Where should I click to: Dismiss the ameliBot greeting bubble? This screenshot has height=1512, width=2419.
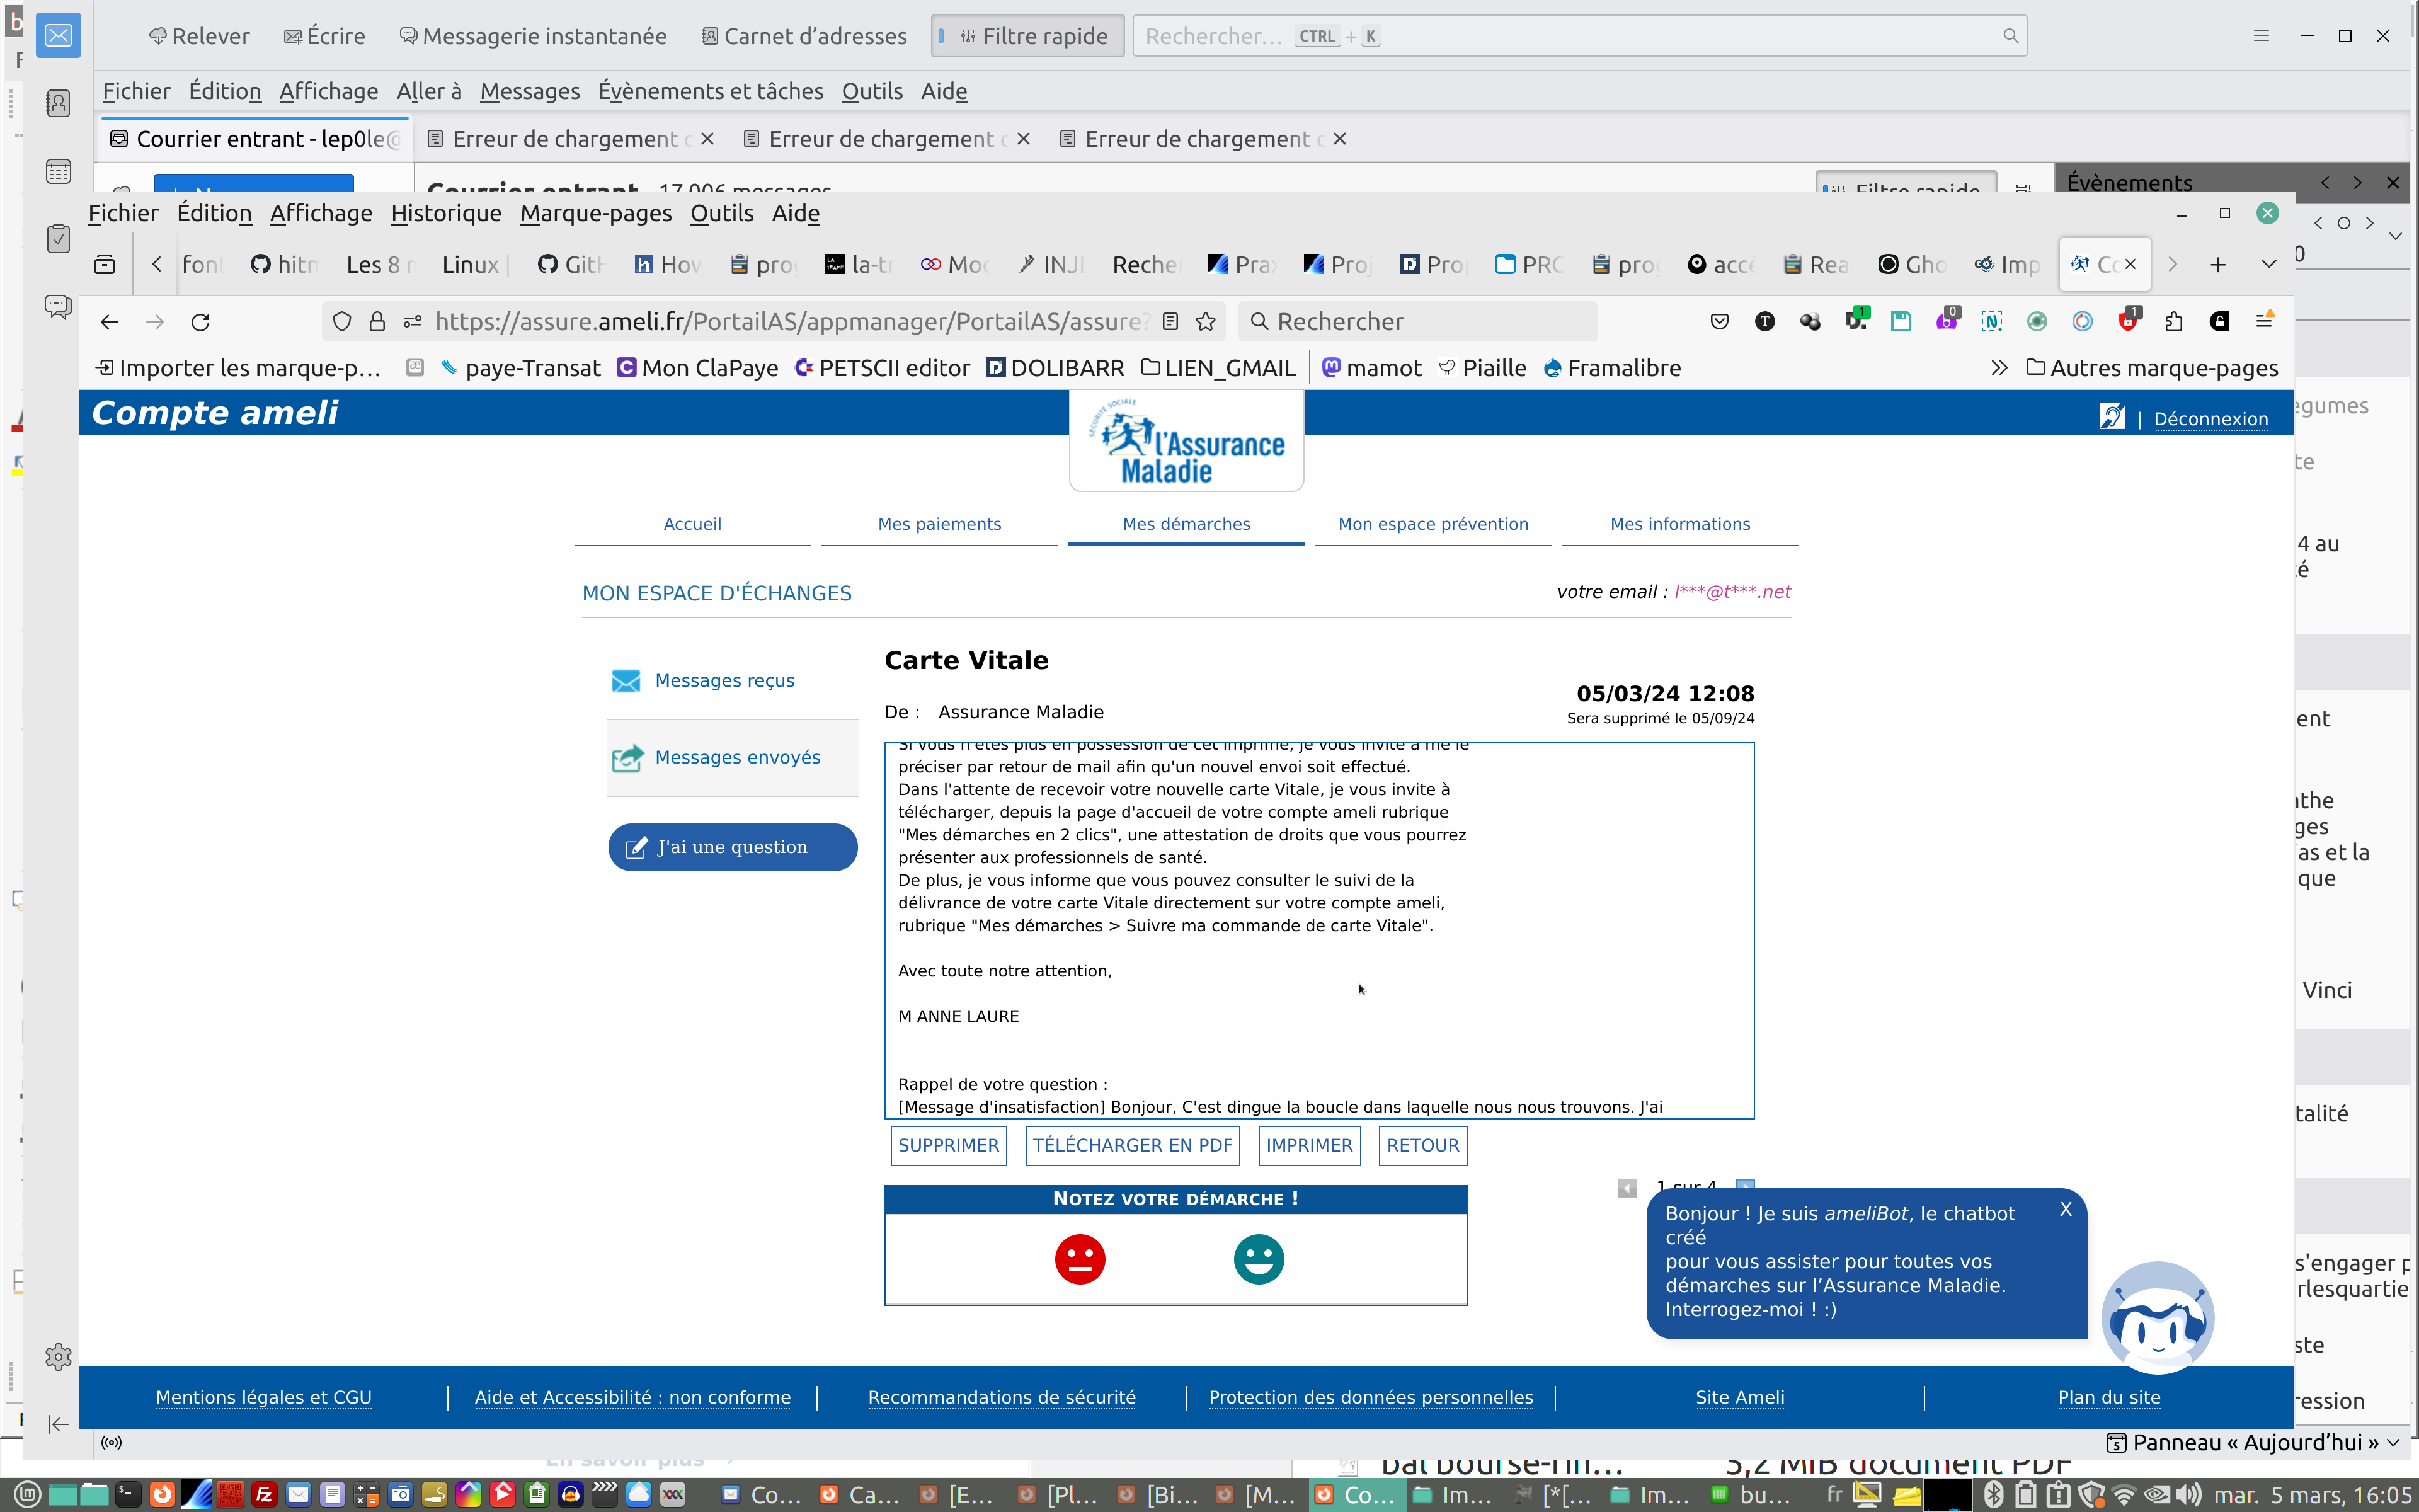pos(2065,1210)
